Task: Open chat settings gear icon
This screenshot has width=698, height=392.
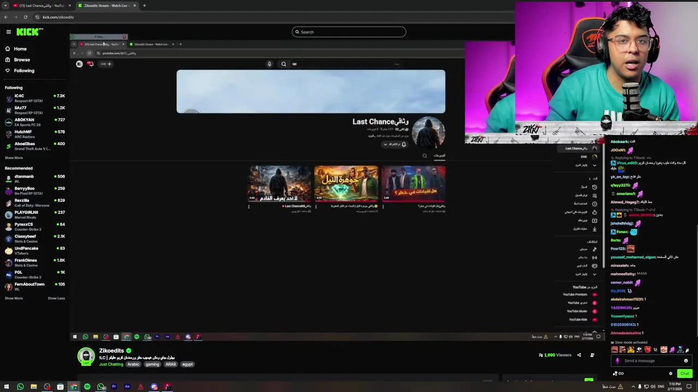Action: tap(671, 373)
